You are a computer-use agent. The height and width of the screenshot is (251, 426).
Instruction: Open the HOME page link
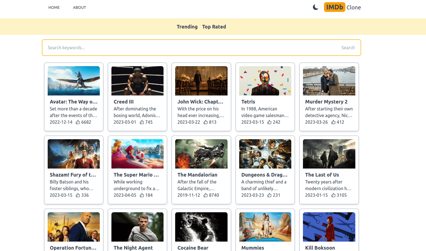(54, 7)
